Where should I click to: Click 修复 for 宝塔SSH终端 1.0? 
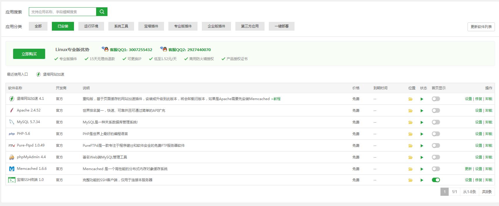[479, 180]
